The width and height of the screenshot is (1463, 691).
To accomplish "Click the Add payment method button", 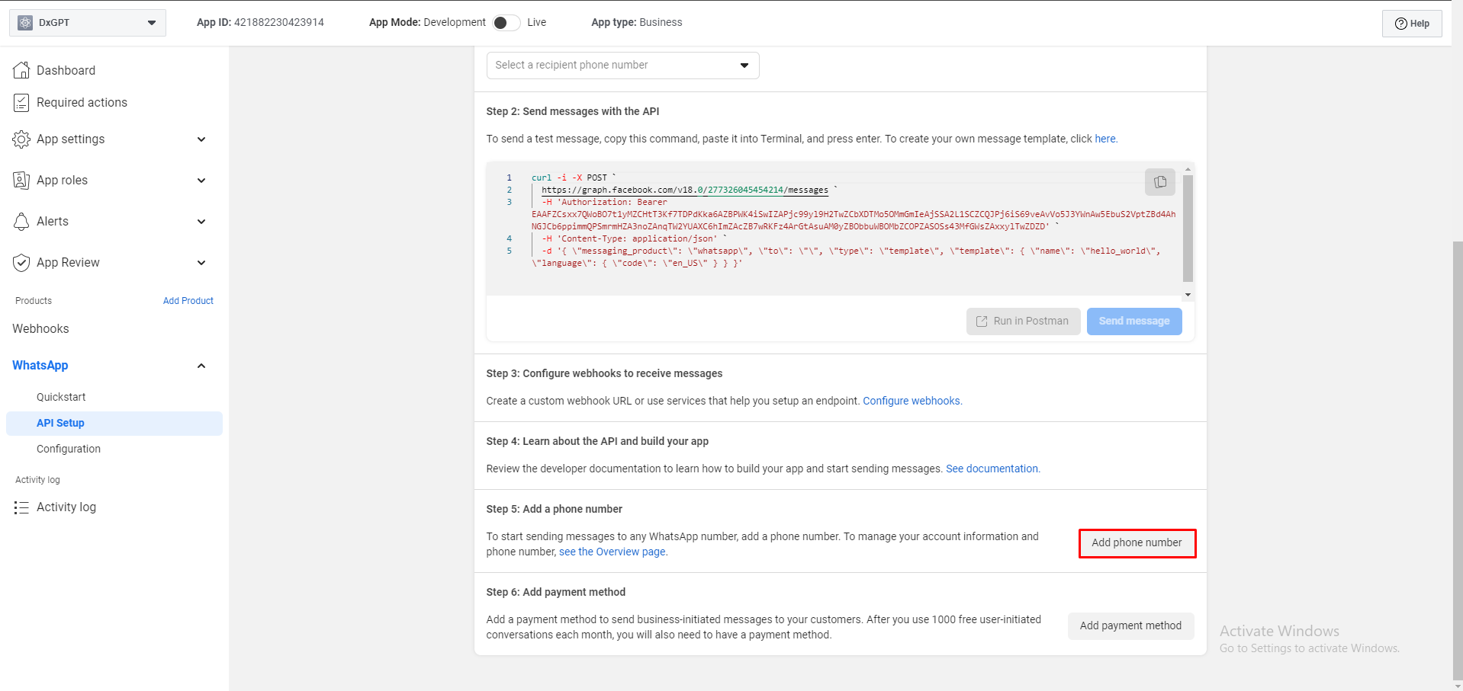I will click(x=1130, y=625).
